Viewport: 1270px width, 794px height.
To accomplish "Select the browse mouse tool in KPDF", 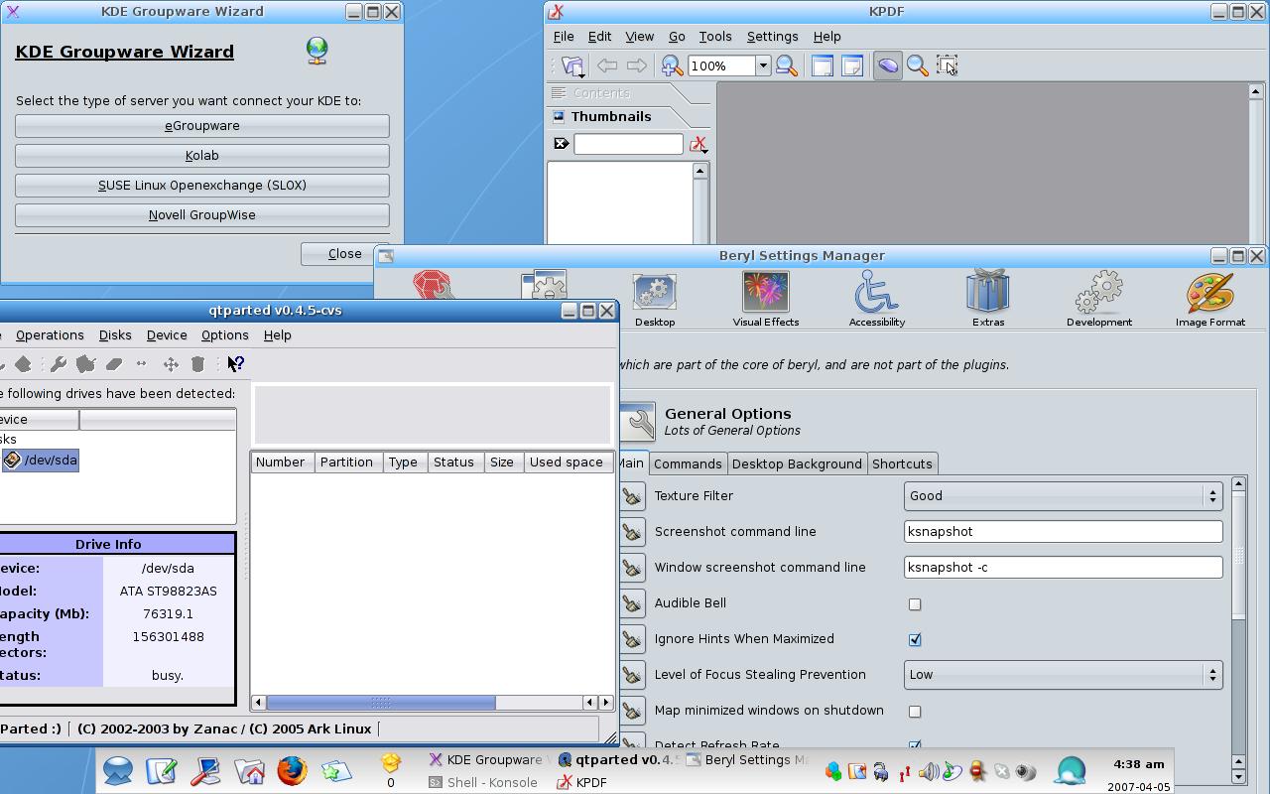I will pyautogui.click(x=888, y=66).
